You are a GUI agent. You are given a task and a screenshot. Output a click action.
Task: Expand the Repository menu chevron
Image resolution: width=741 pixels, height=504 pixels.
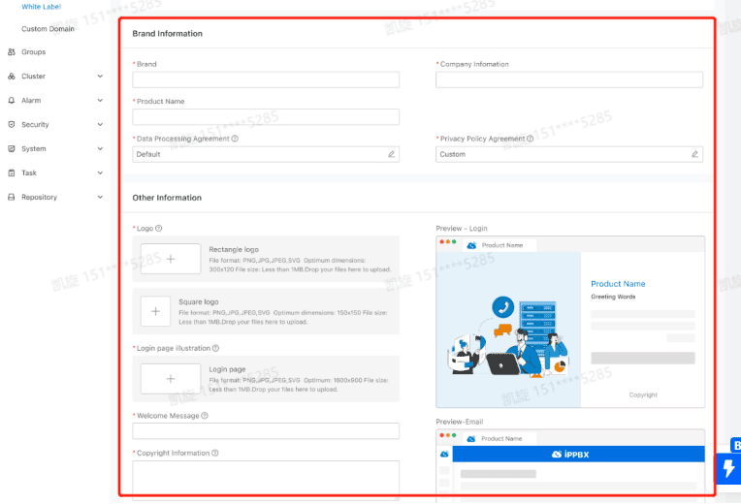point(100,197)
